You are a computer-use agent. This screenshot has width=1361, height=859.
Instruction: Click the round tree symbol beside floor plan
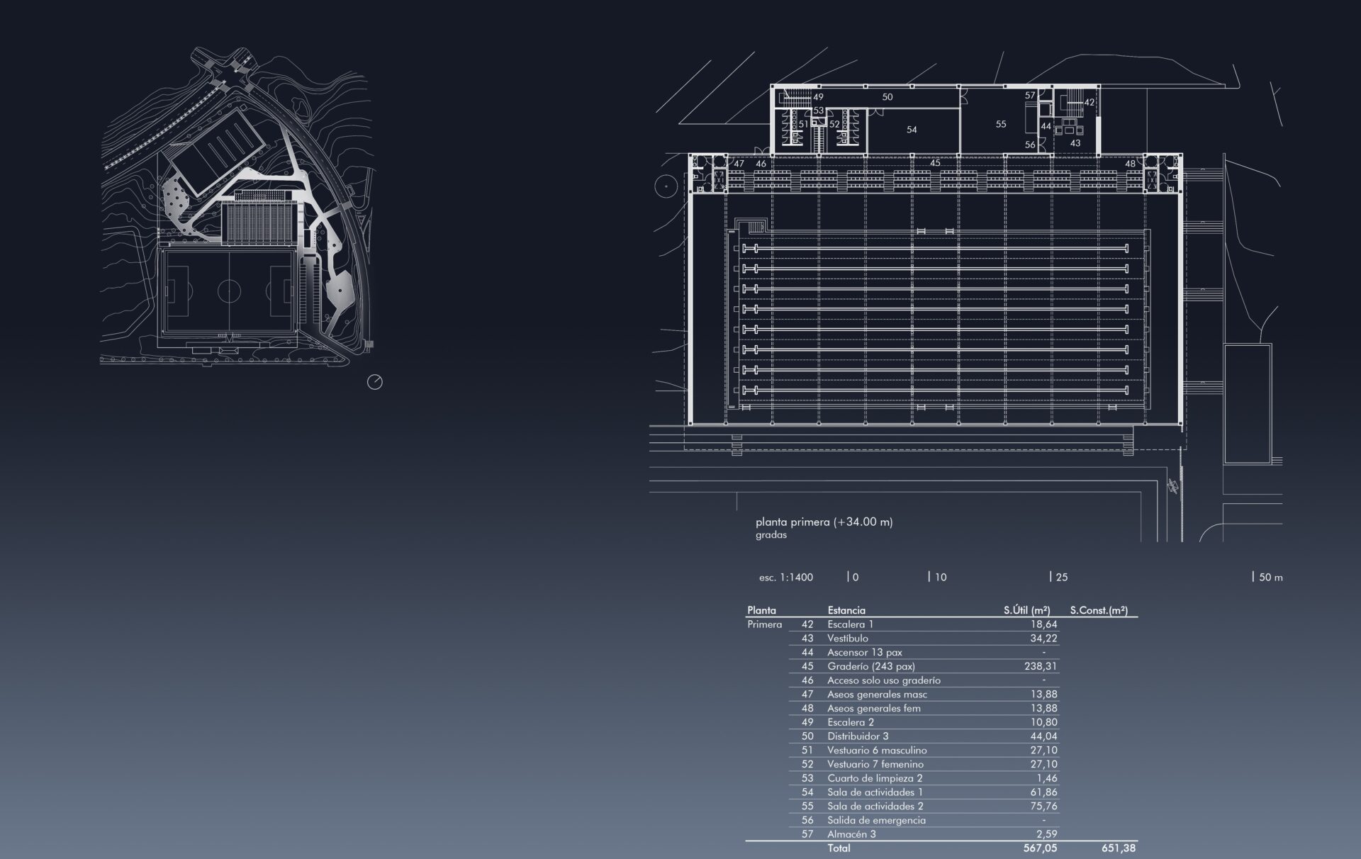pos(666,187)
